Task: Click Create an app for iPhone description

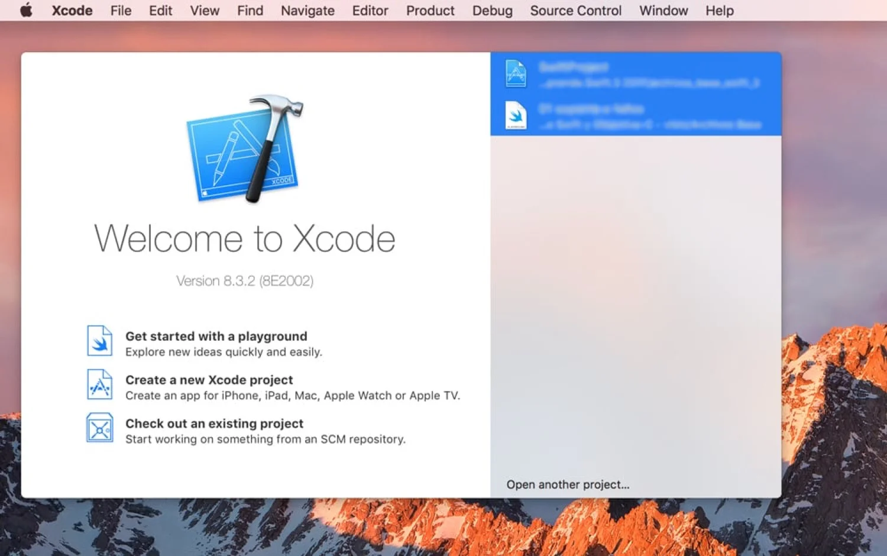Action: point(293,396)
